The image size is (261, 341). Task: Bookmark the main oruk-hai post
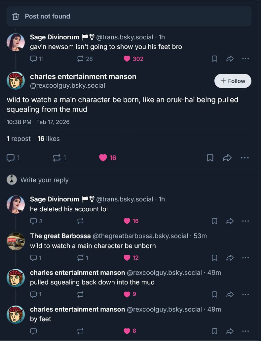(x=210, y=158)
